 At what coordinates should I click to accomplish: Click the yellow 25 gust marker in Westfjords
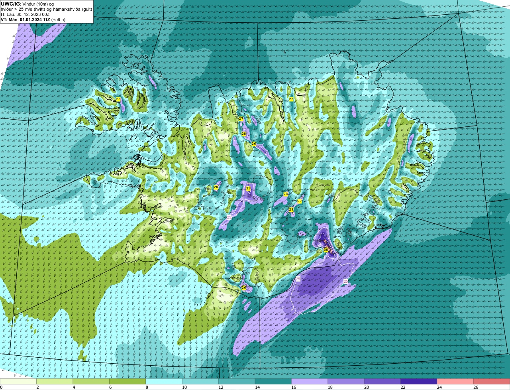pyautogui.click(x=118, y=99)
